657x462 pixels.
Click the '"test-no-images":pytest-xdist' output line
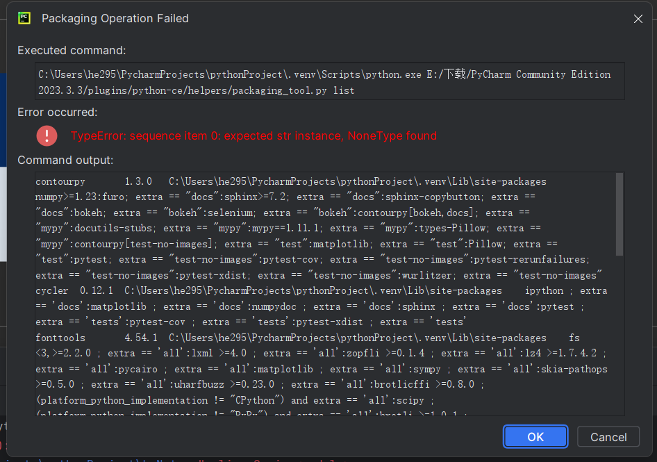[319, 275]
